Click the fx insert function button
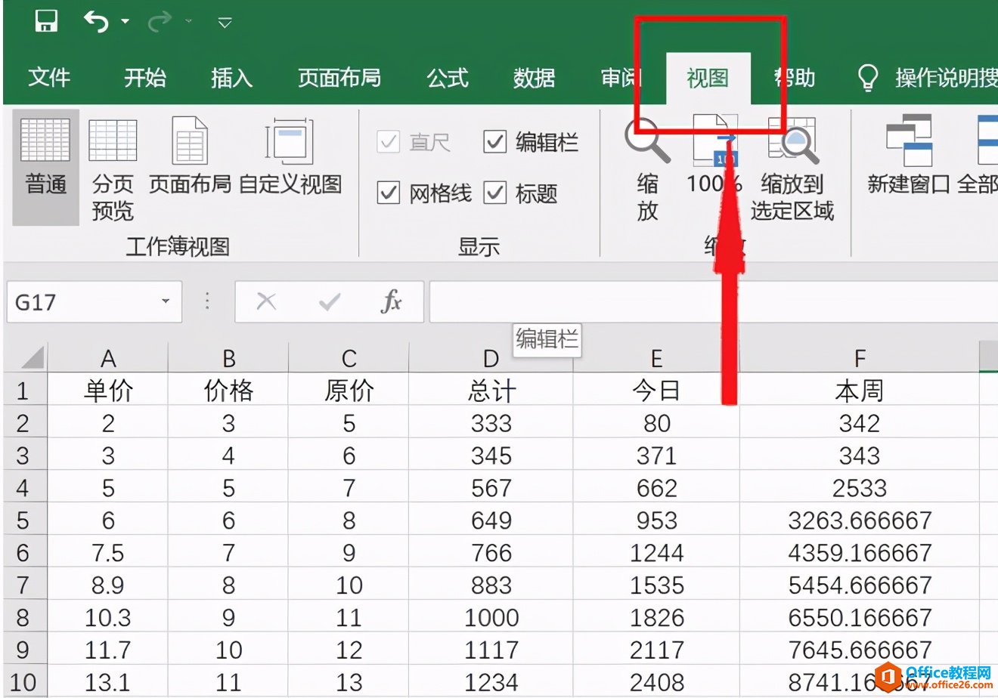This screenshot has height=698, width=998. point(391,302)
